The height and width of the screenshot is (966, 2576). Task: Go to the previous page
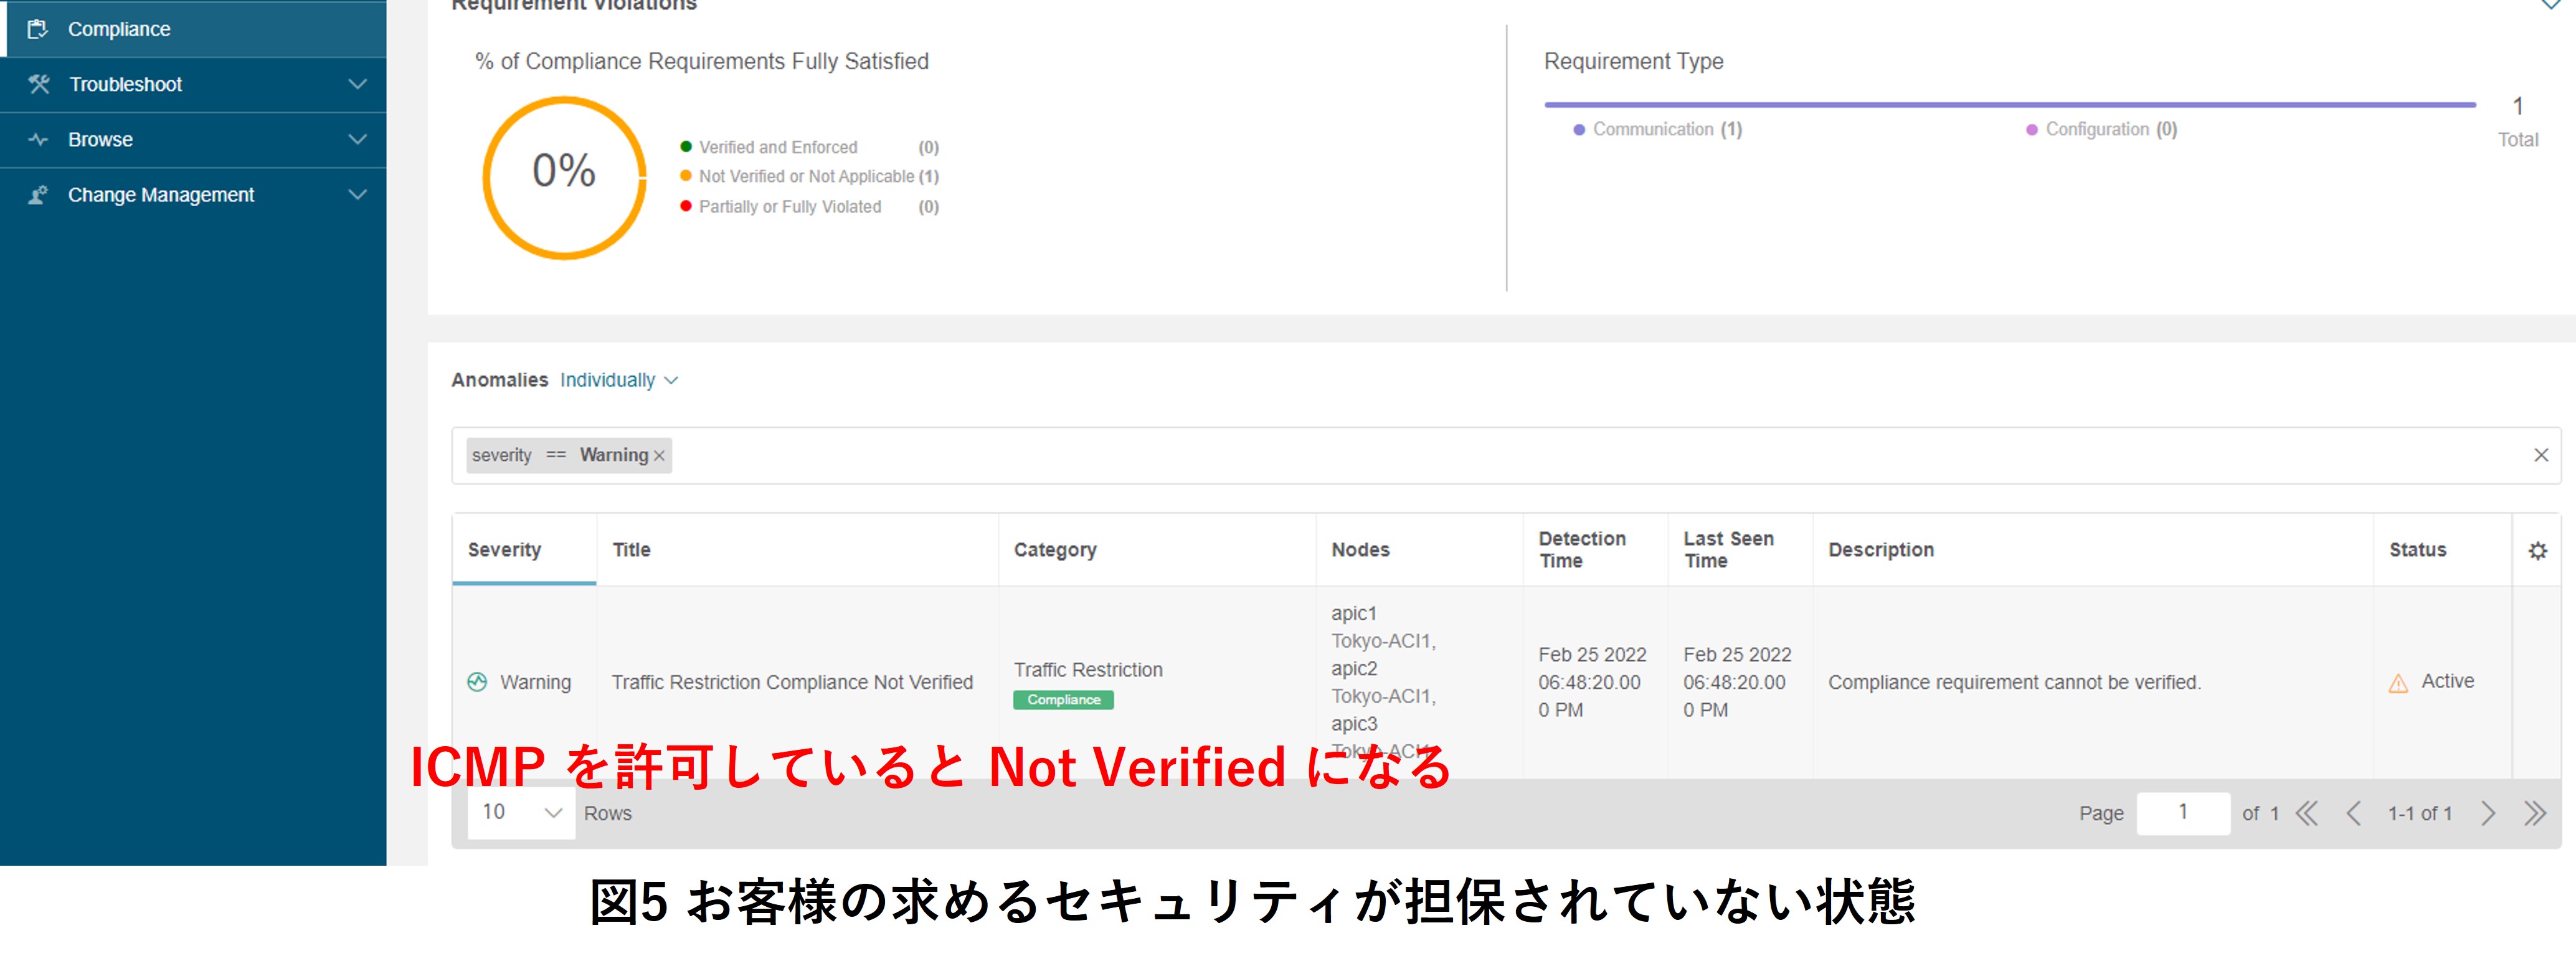(x=2353, y=813)
